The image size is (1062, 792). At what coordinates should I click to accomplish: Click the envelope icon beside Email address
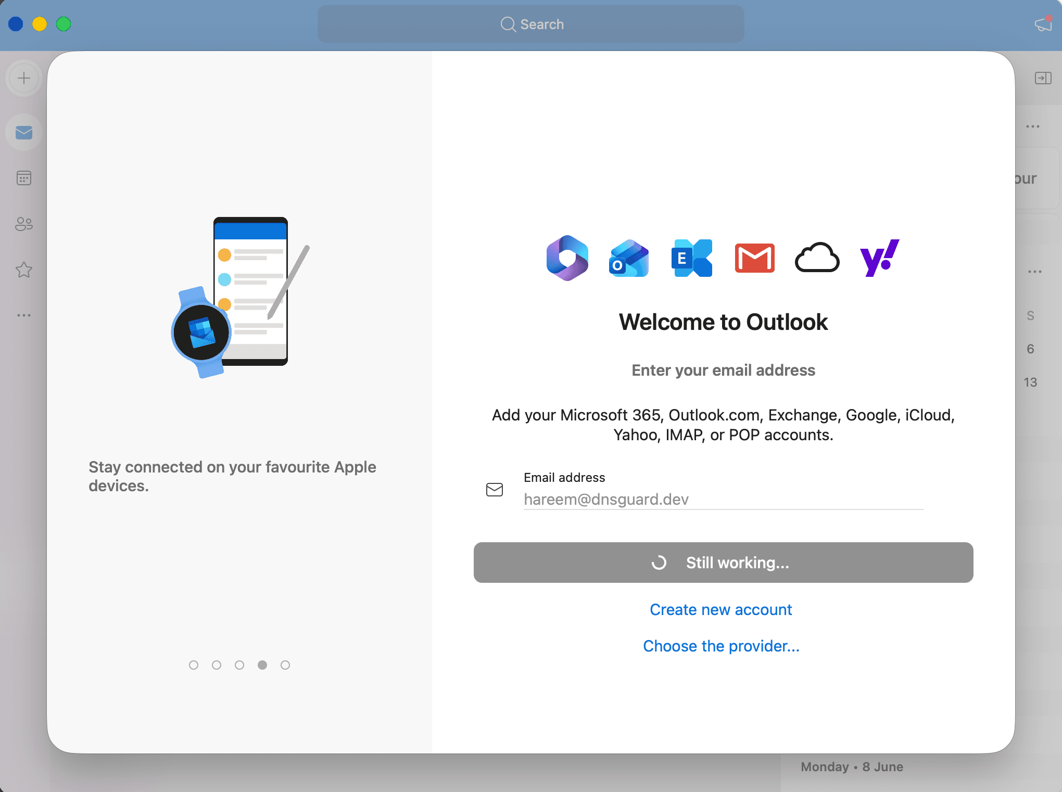point(495,490)
